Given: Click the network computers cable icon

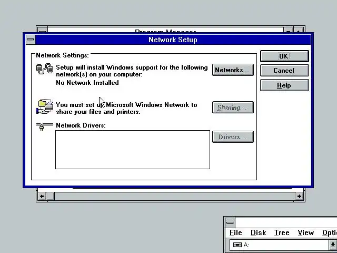Looking at the screenshot, I should [45, 69].
